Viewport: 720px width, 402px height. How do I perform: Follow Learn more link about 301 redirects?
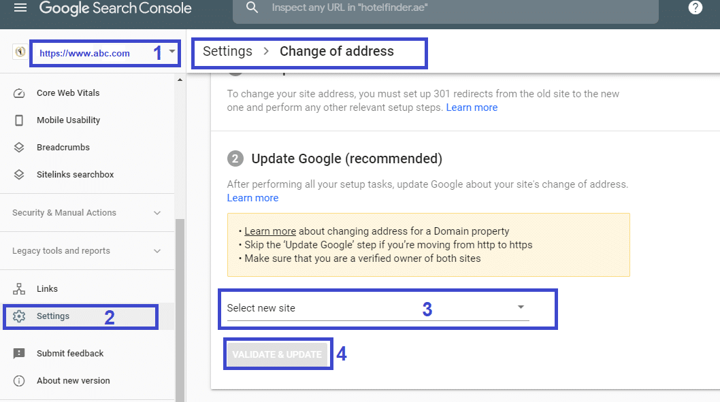(472, 107)
